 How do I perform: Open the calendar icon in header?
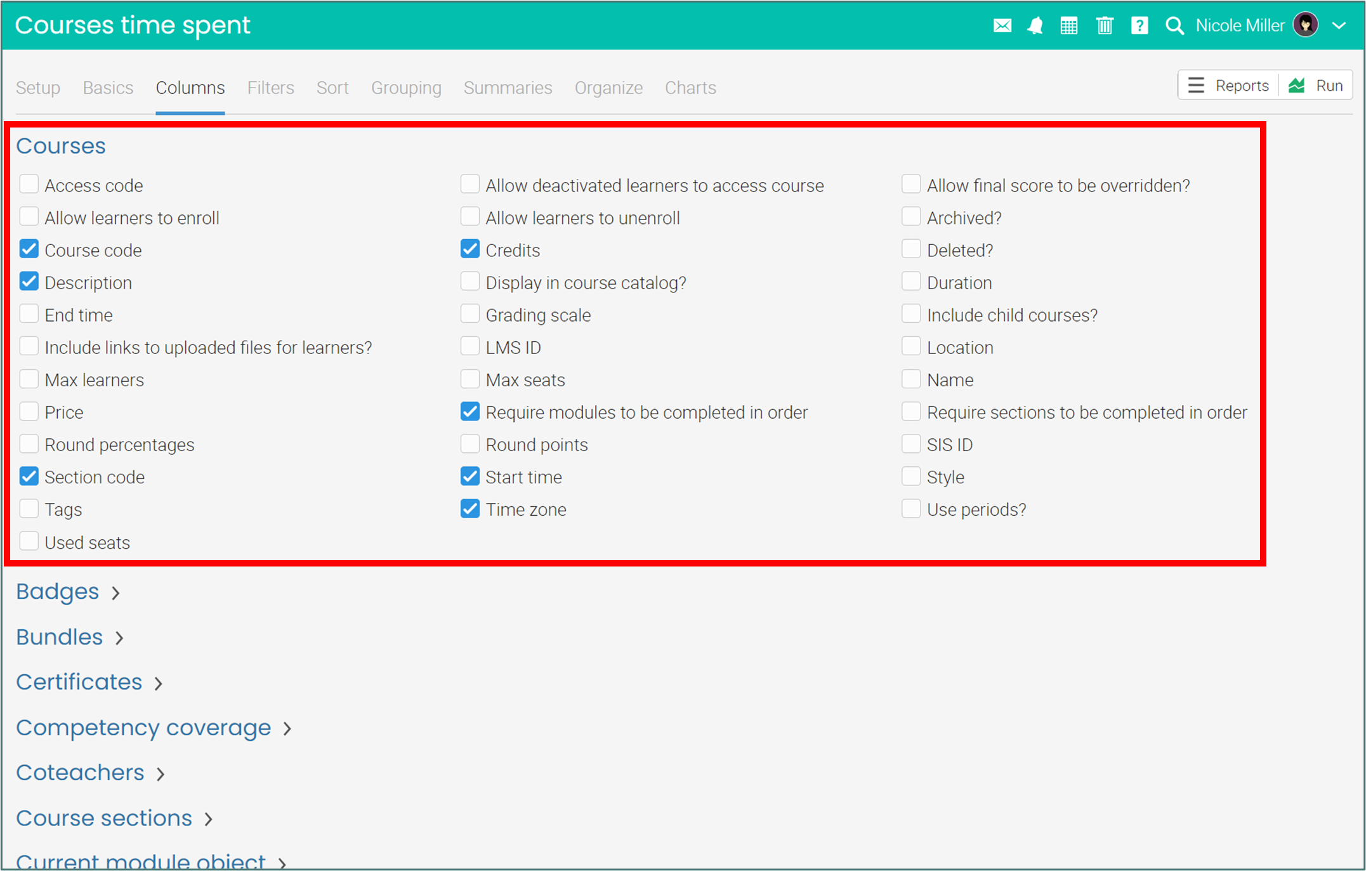click(1068, 26)
